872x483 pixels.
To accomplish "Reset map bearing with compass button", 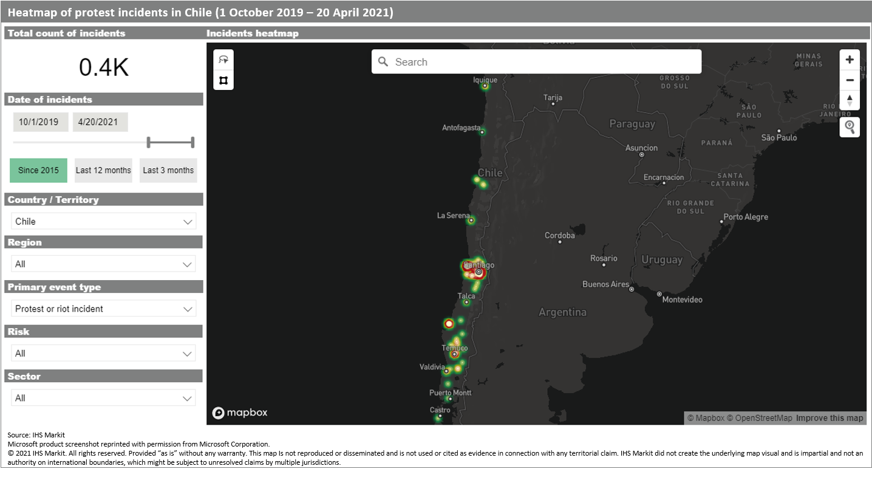I will click(x=850, y=100).
